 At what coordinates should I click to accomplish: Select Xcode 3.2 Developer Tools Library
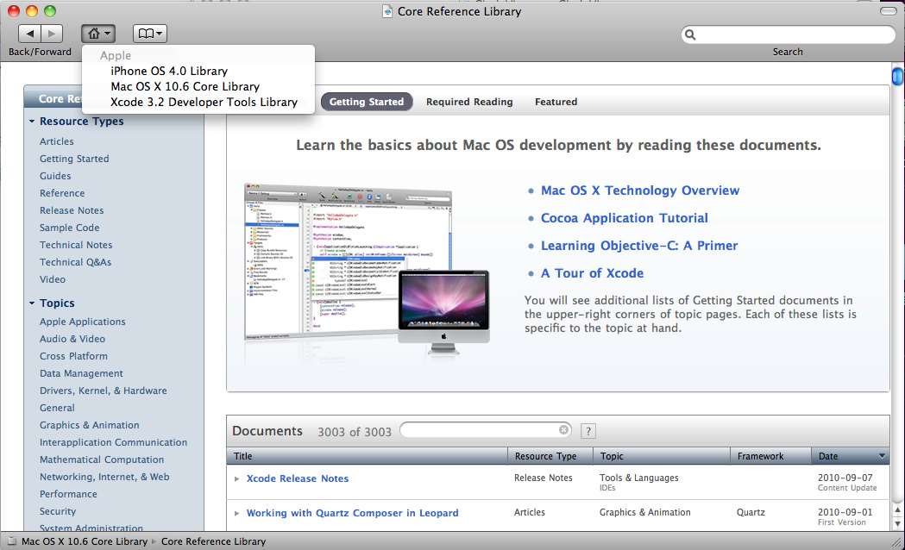click(x=204, y=102)
